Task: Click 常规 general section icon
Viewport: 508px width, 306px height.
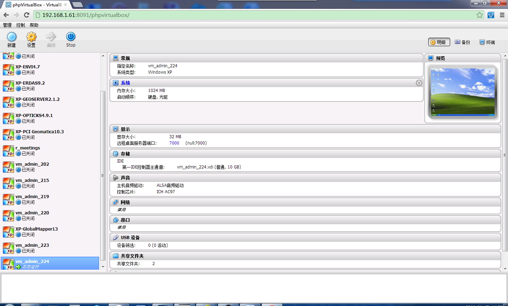Action: point(116,58)
